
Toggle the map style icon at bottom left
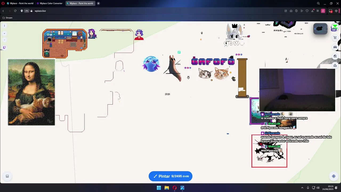pyautogui.click(x=7, y=176)
